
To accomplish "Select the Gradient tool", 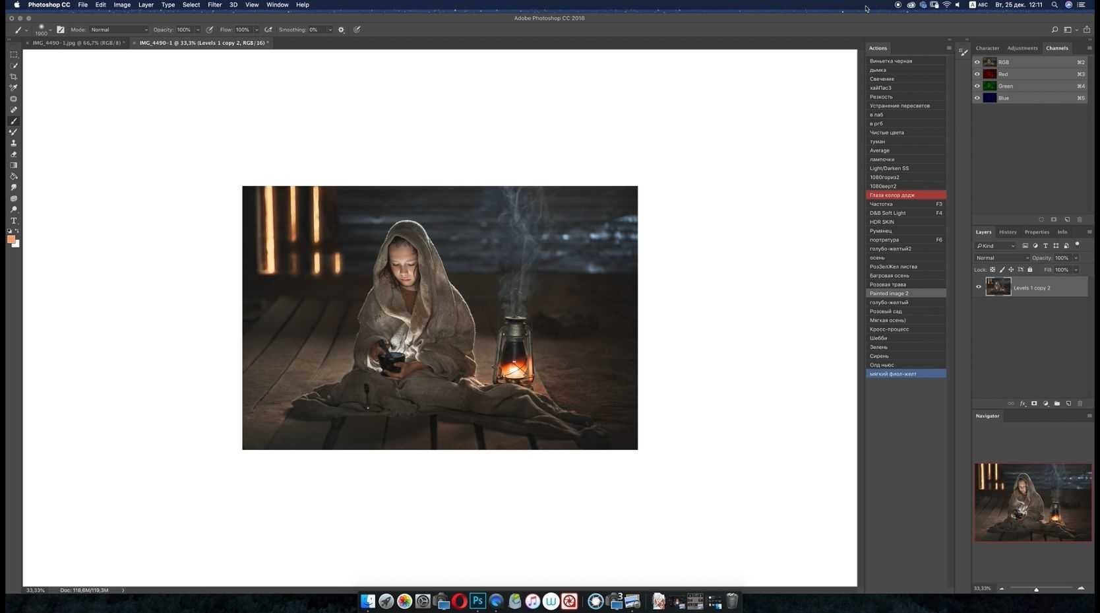I will (x=13, y=166).
